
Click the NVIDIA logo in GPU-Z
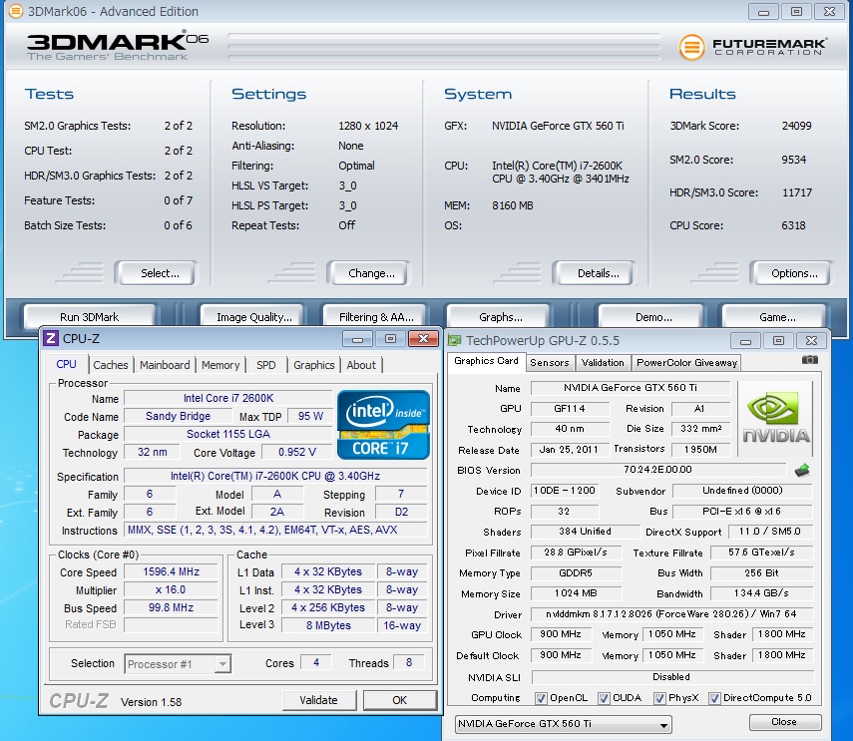click(775, 418)
